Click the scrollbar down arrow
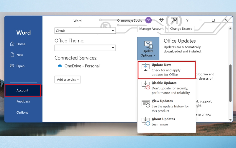 (230, 120)
